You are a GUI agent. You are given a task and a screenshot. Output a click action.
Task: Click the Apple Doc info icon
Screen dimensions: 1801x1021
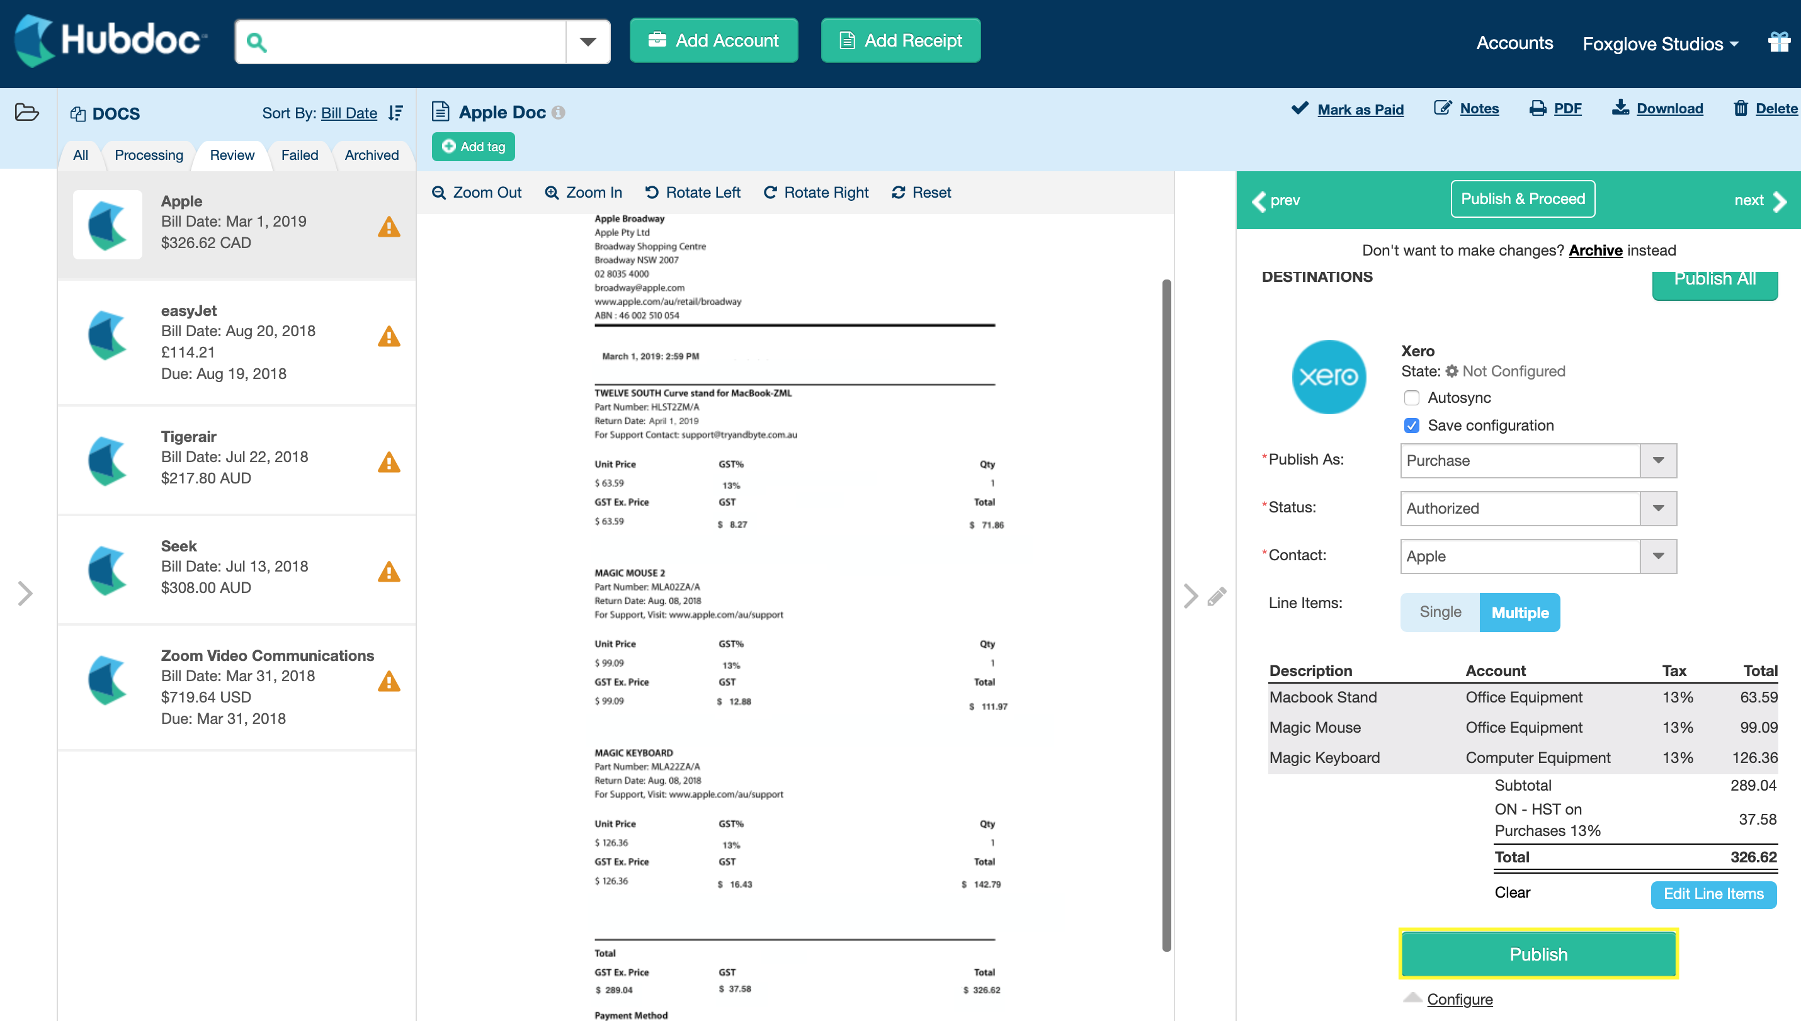click(x=559, y=112)
